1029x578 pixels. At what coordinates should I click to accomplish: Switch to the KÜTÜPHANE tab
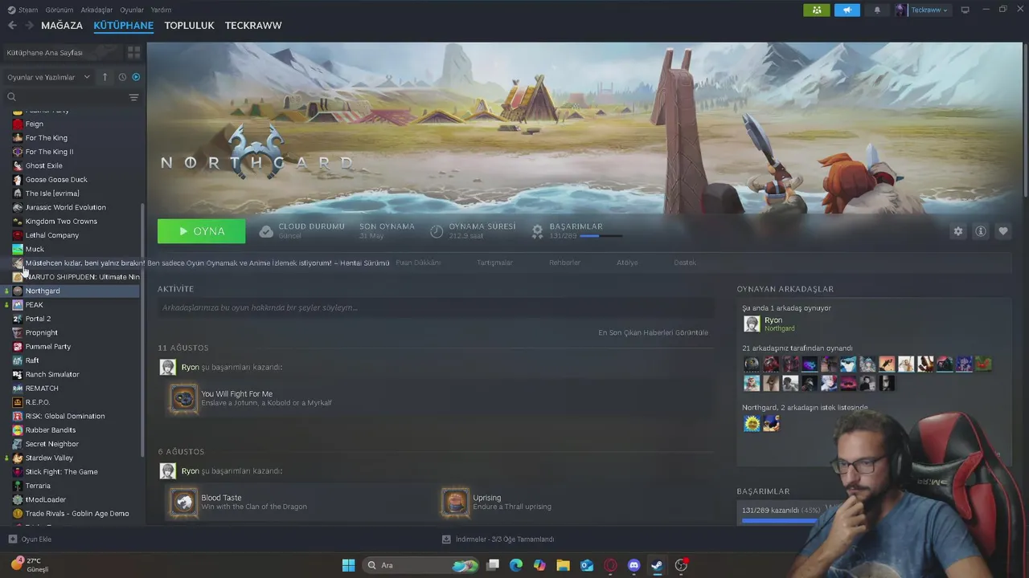[123, 26]
